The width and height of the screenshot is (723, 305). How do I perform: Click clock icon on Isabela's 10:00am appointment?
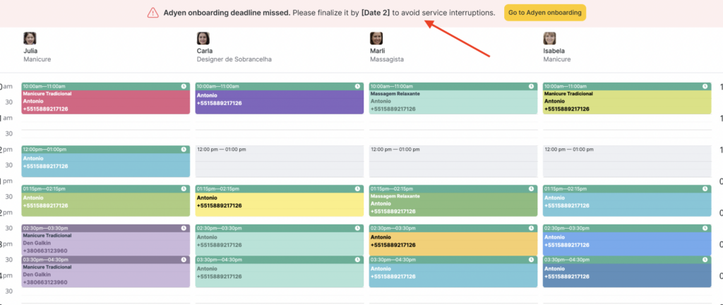pyautogui.click(x=705, y=86)
